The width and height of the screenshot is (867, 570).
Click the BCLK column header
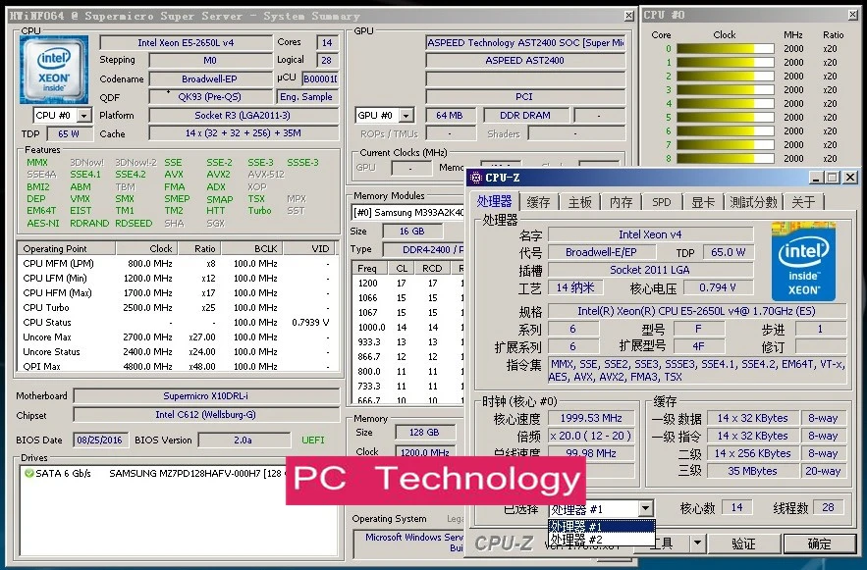click(x=252, y=248)
